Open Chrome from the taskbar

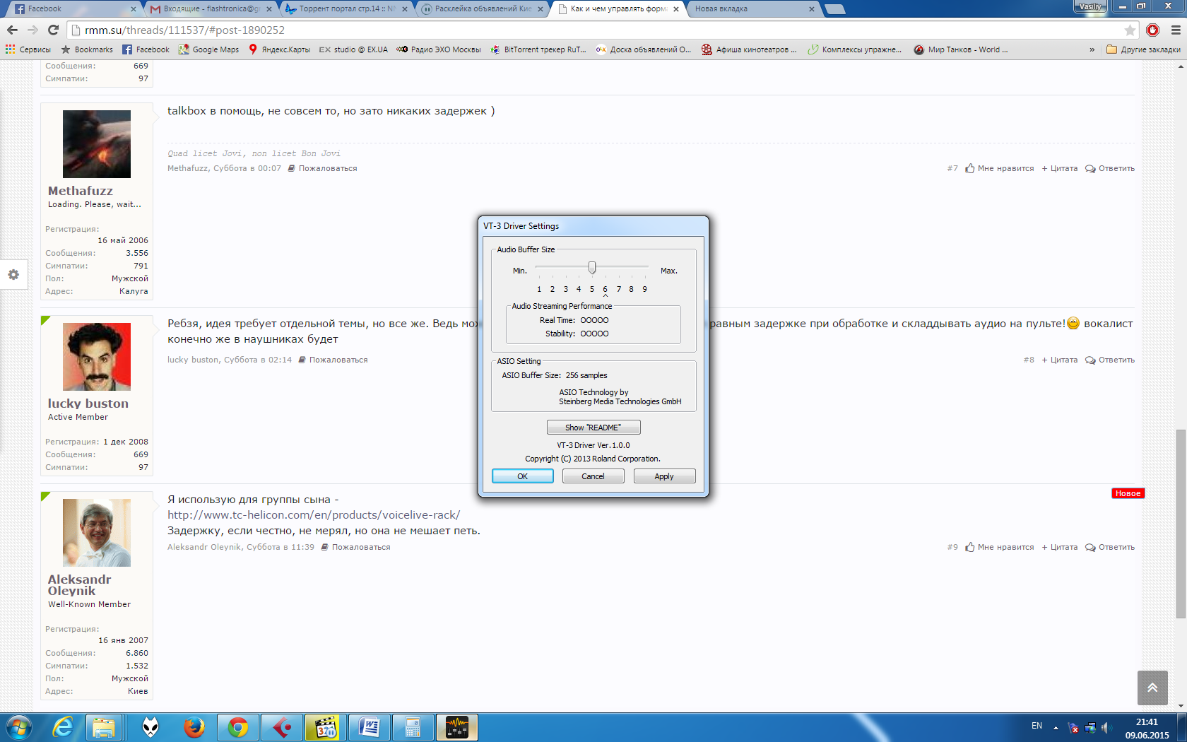click(238, 727)
